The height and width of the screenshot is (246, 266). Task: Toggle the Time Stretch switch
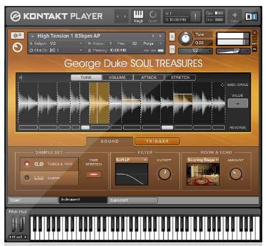click(94, 174)
